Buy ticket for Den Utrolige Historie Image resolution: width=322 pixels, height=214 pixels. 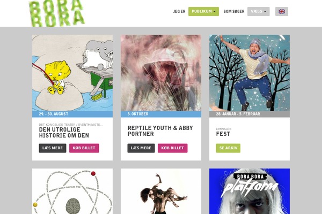(84, 148)
